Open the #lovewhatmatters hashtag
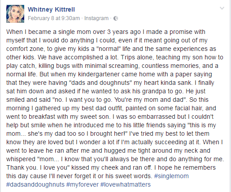Viewport: 231px width, 192px height. [126, 184]
